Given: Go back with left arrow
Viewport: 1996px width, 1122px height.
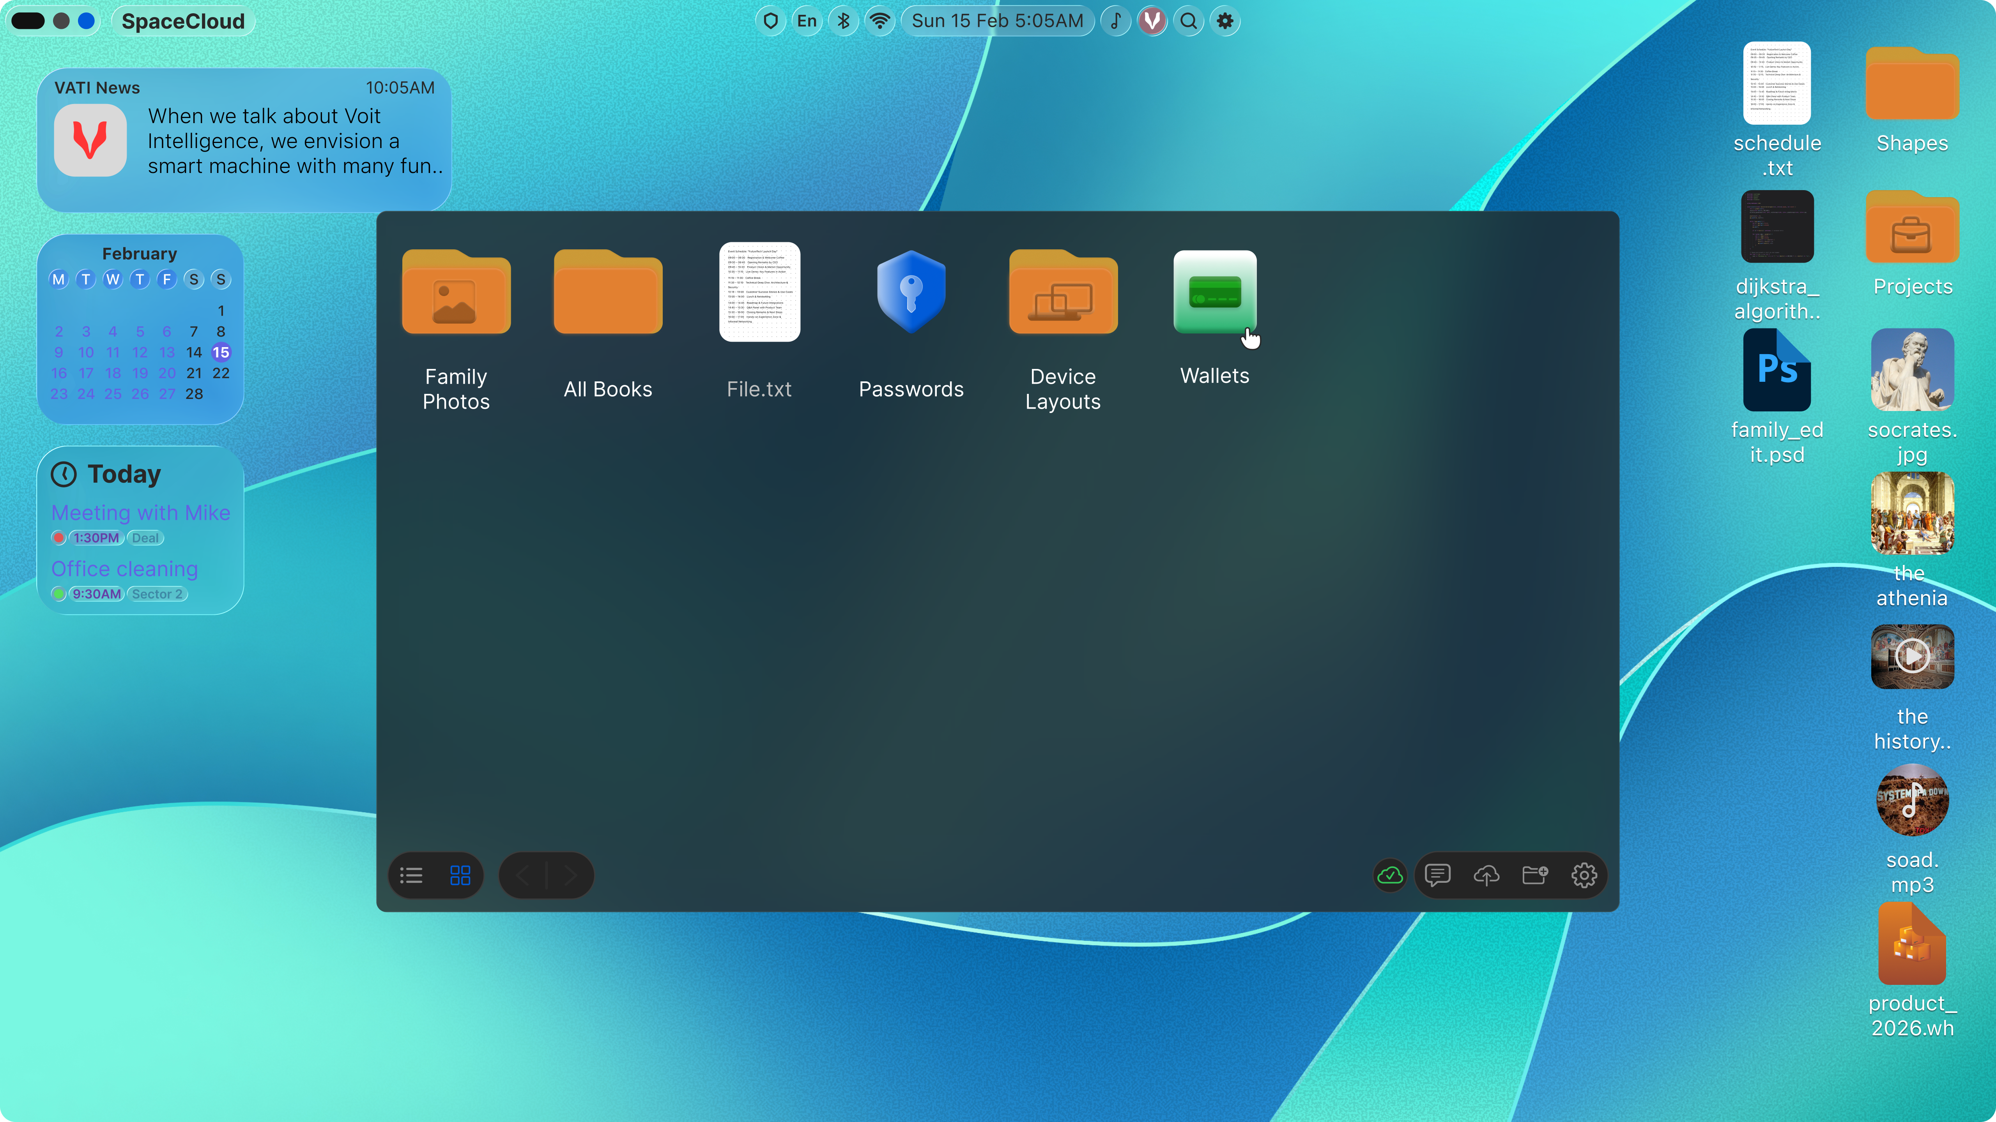Looking at the screenshot, I should [523, 876].
